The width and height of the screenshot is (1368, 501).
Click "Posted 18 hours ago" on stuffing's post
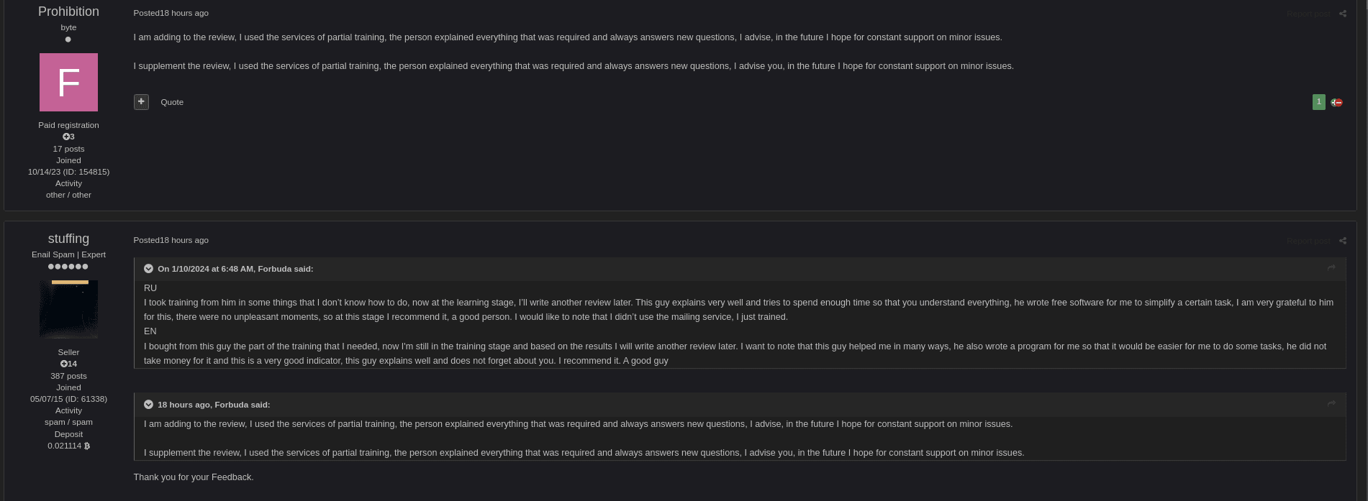pyautogui.click(x=171, y=240)
